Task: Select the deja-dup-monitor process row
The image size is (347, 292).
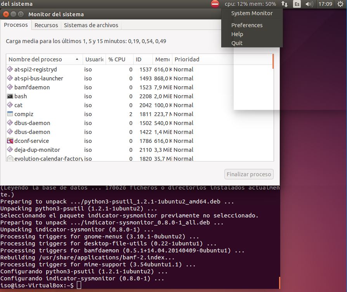Action: (x=37, y=150)
